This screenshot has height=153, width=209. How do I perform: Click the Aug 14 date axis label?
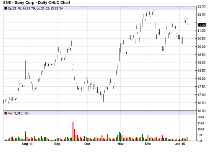[27, 144]
